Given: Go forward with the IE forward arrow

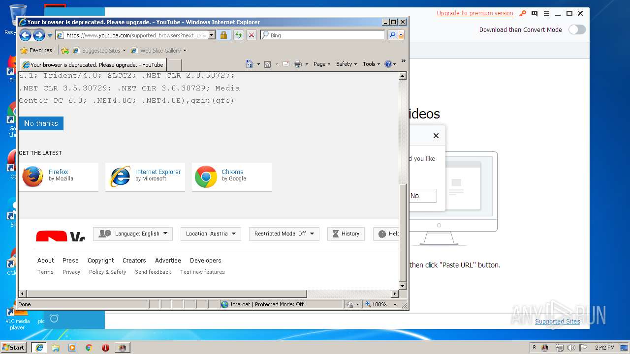Looking at the screenshot, I should click(39, 35).
